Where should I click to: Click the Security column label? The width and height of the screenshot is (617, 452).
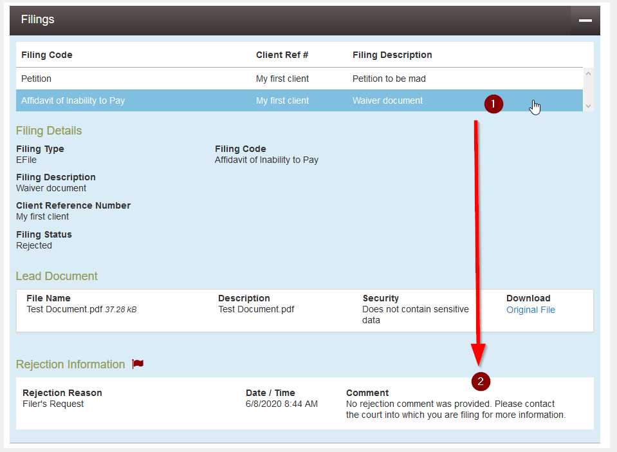tap(380, 298)
